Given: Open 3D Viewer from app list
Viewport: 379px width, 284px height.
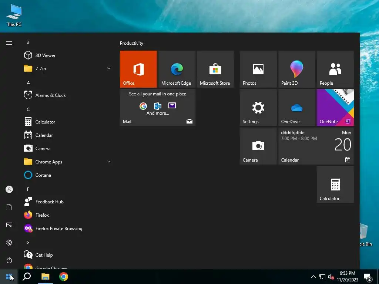Looking at the screenshot, I should pos(68,55).
